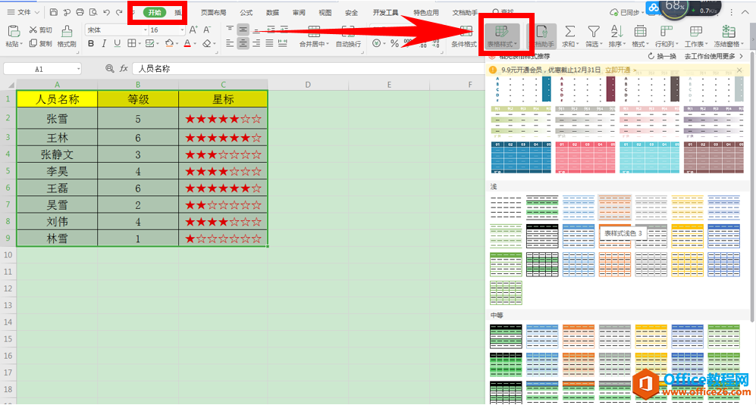The image size is (756, 405).
Task: Click the 立即开通 membership link
Action: click(618, 70)
